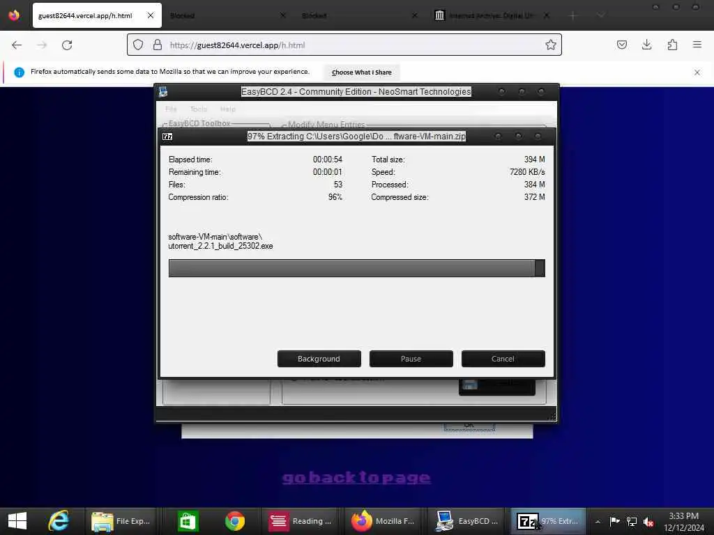
Task: Click the extracting dialog title text
Action: point(356,136)
